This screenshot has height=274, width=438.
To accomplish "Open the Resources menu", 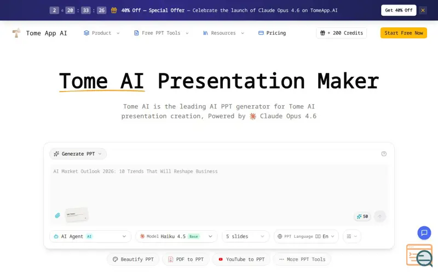I will pos(223,33).
